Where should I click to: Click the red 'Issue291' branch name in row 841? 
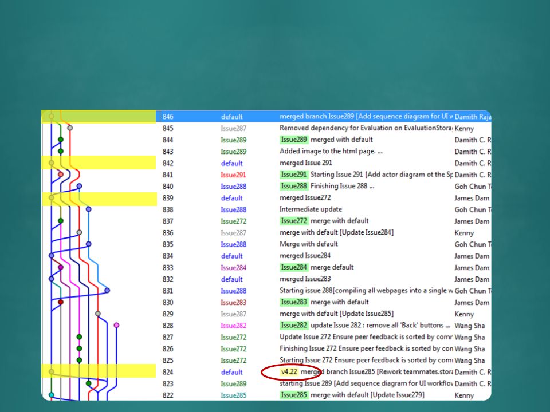(x=234, y=175)
